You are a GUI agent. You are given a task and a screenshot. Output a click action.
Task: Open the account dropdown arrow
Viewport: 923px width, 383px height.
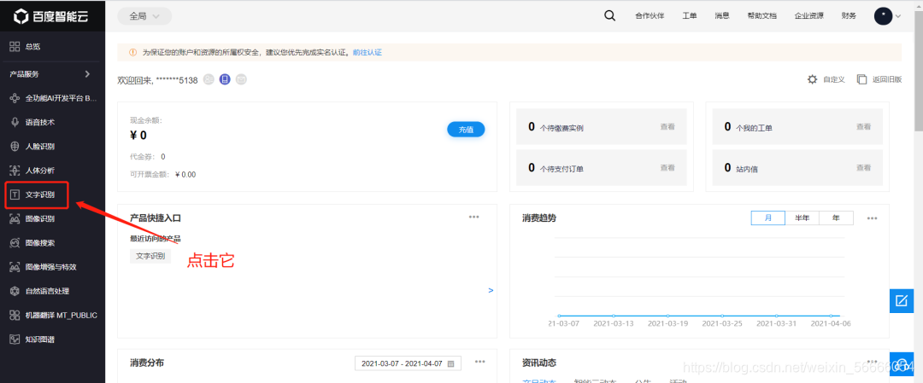(x=898, y=16)
